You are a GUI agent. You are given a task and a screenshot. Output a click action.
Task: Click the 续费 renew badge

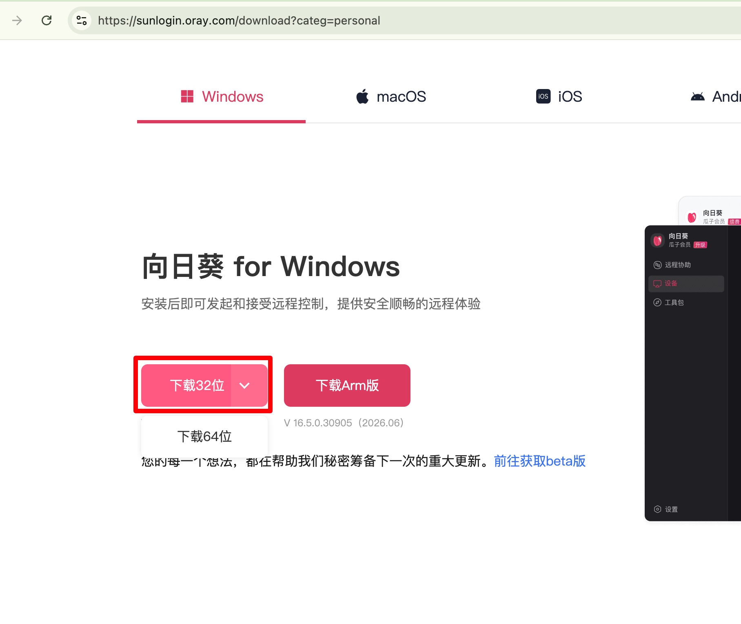(x=734, y=222)
